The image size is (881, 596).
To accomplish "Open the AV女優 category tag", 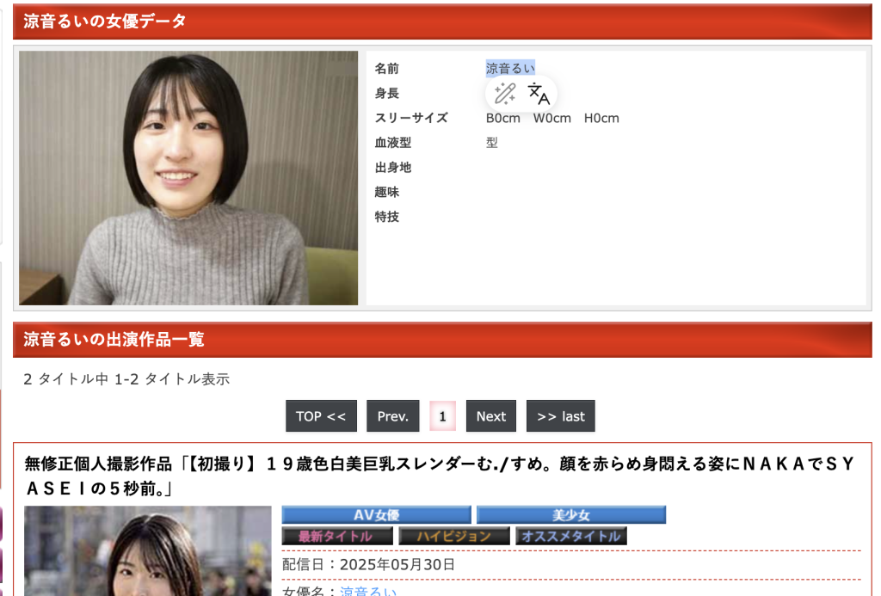I will [x=376, y=513].
